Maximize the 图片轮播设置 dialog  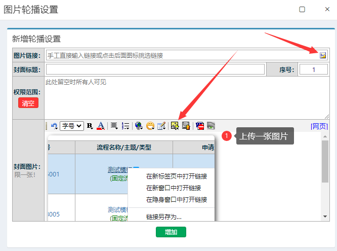point(302,9)
